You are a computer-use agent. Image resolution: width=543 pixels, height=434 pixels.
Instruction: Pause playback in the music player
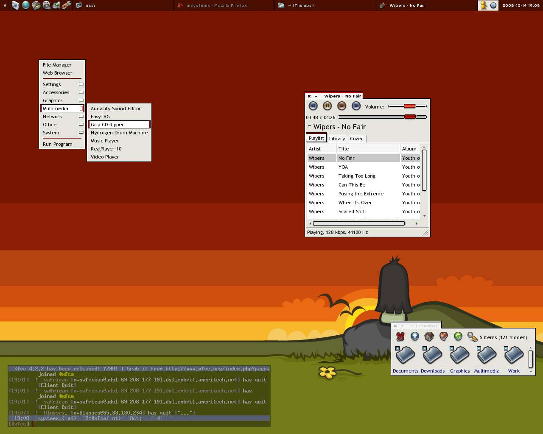pos(327,106)
